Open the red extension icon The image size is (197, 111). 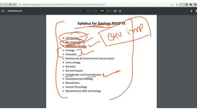[187, 5]
